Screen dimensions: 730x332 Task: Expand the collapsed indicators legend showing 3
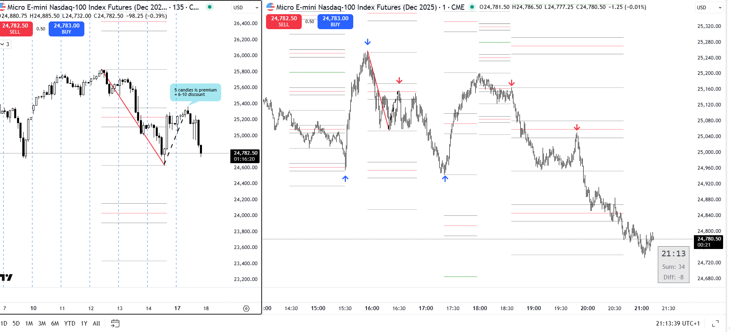pyautogui.click(x=5, y=44)
